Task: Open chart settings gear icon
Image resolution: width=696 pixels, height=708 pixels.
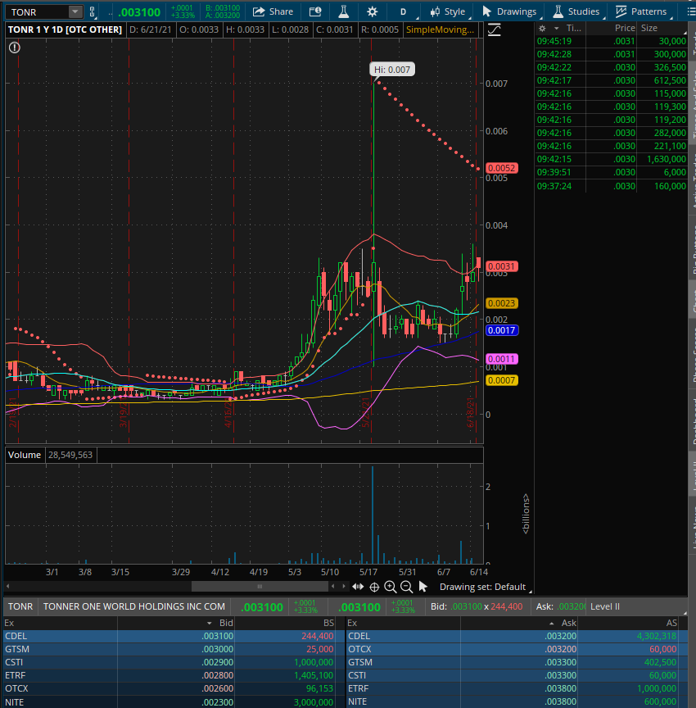Action: pyautogui.click(x=372, y=11)
